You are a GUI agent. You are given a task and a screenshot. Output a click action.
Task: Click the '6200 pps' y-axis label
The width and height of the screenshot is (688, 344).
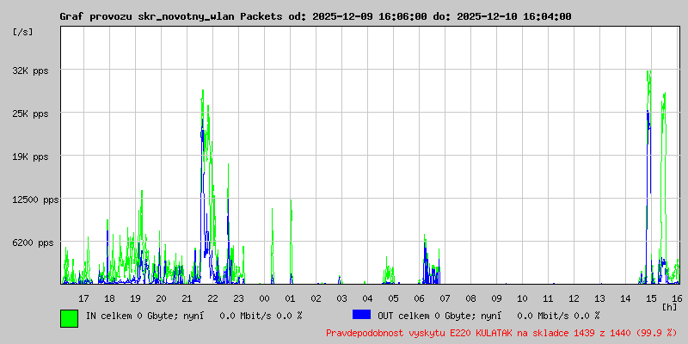point(33,243)
